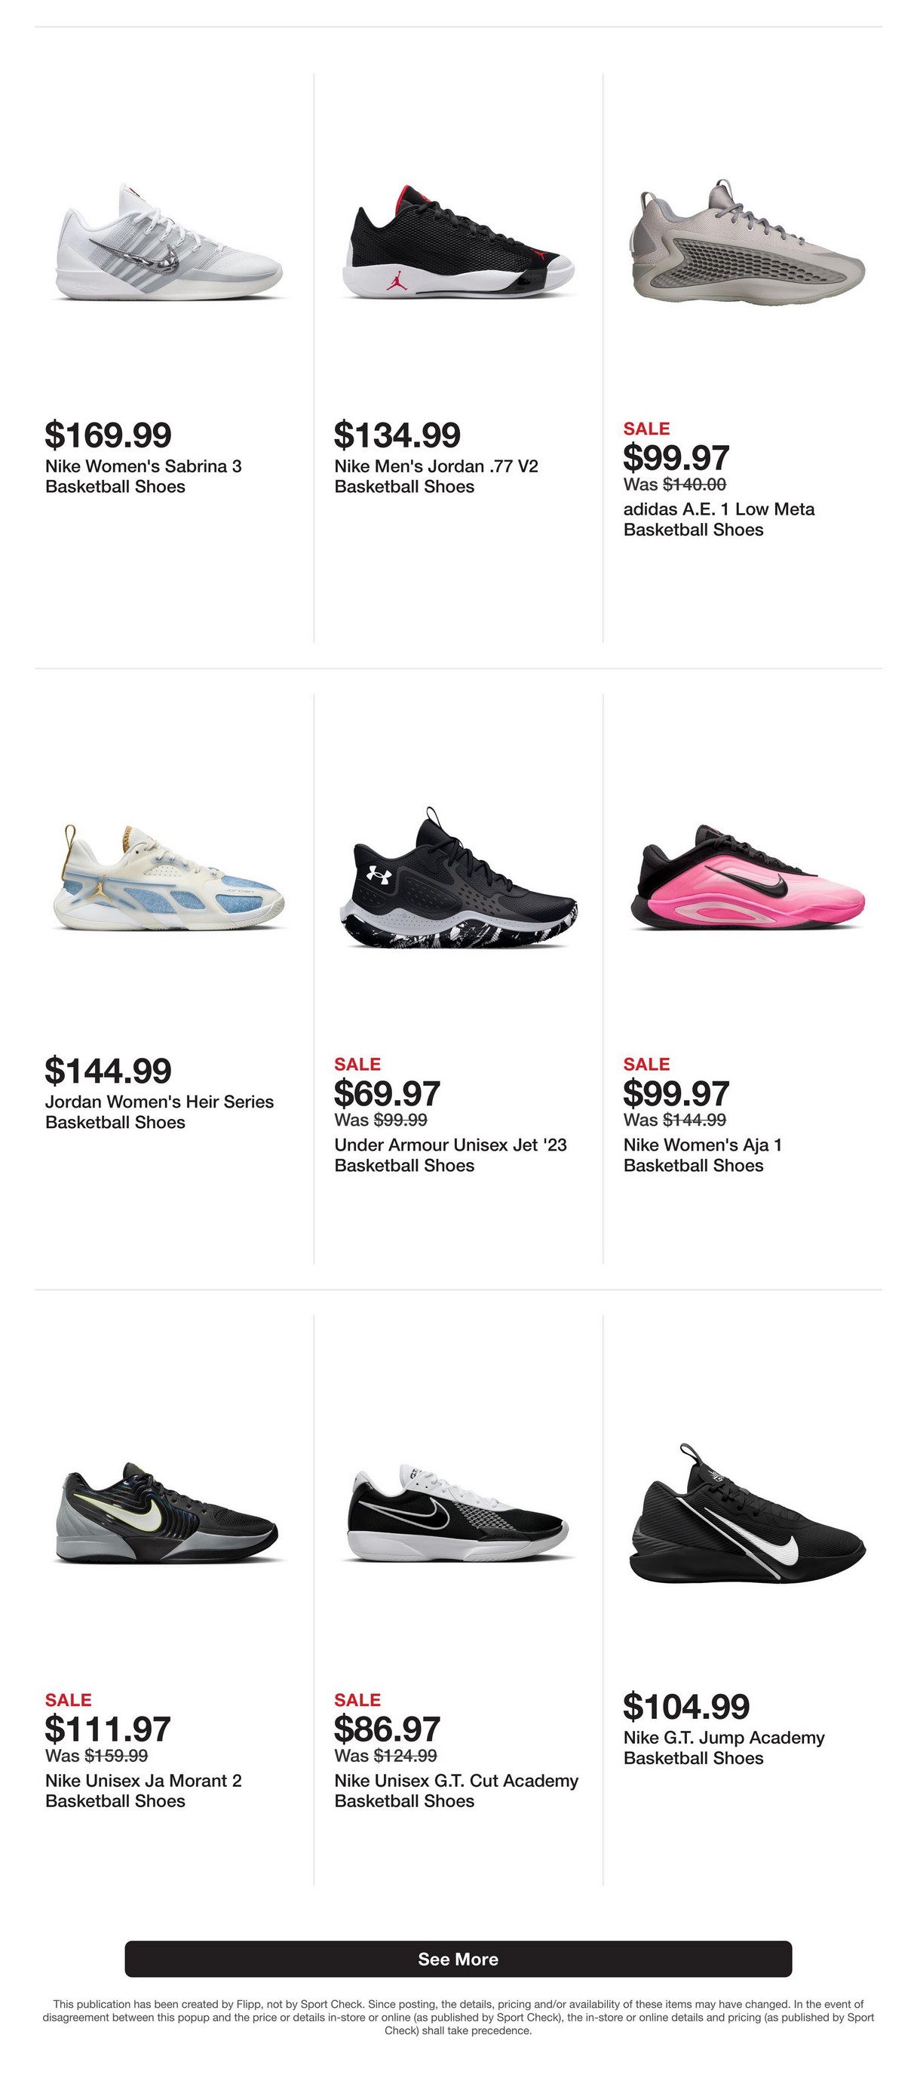This screenshot has width=917, height=2075.
Task: Open the white Nike Sabrina 3 shoe image
Action: click(169, 241)
